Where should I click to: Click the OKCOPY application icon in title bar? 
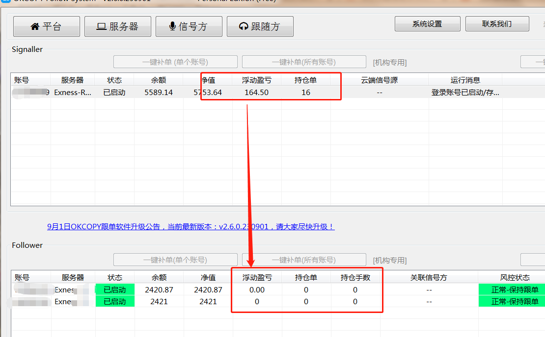tap(6, 1)
